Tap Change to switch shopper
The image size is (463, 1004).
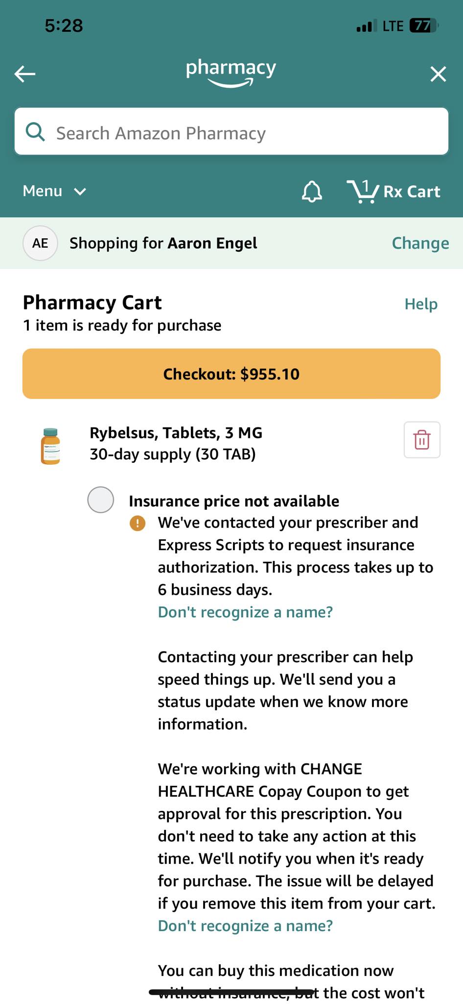coord(420,243)
